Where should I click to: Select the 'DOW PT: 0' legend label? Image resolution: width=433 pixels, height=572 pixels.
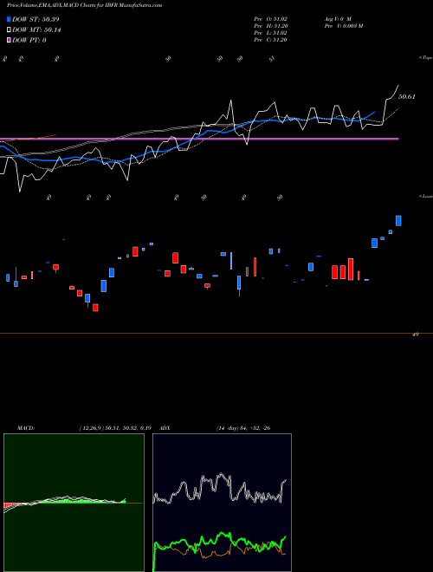[29, 40]
